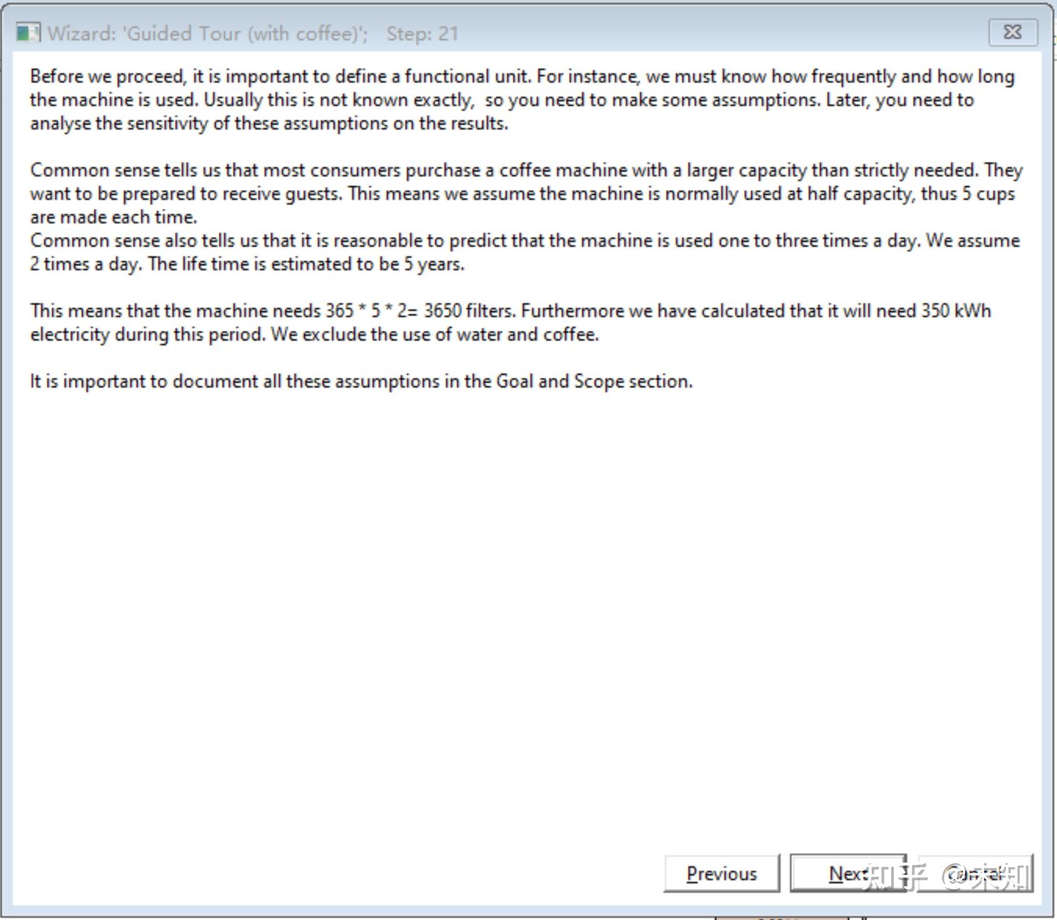Cancel the Guided Tour wizard
The image size is (1057, 920).
[976, 873]
